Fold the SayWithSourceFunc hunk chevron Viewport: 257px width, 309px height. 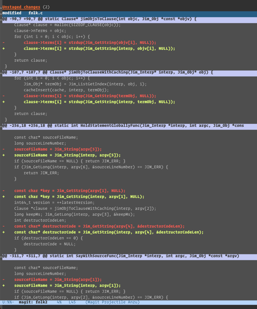(1, 257)
